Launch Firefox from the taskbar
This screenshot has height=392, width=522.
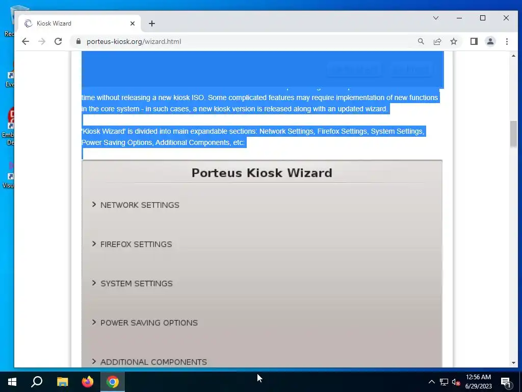pos(88,382)
